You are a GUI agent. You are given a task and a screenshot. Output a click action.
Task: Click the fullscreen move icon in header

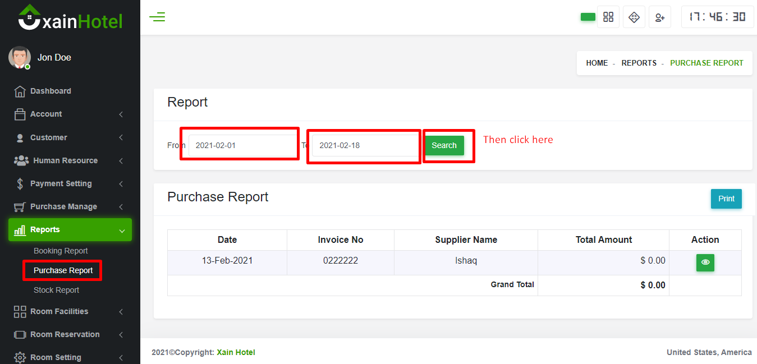(634, 17)
